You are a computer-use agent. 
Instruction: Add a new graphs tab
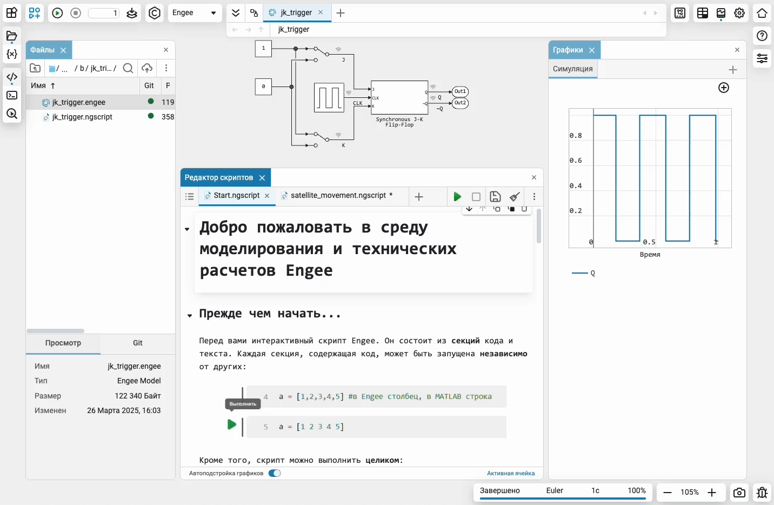[x=733, y=69]
